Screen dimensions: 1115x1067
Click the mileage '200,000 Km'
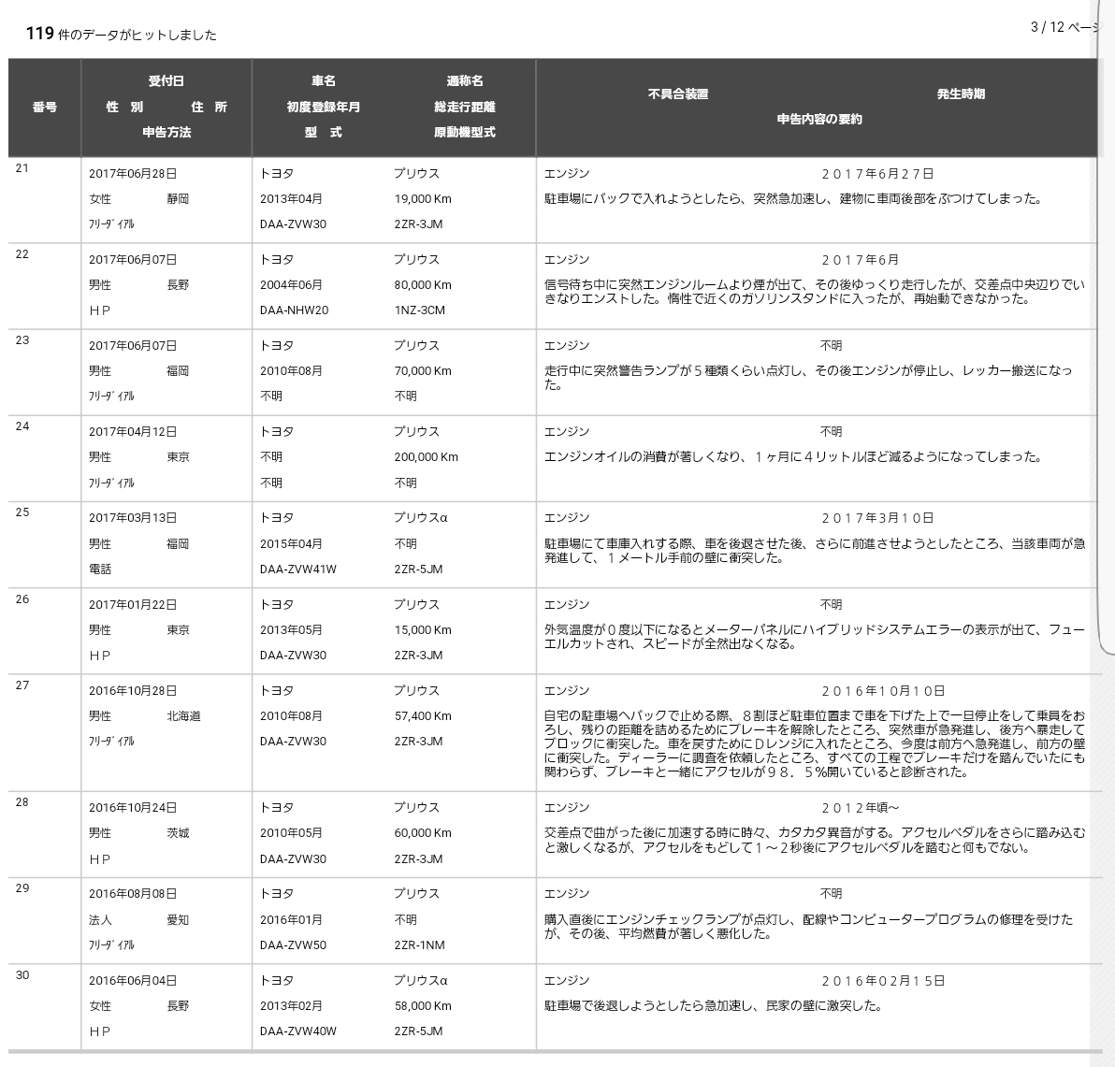pos(426,457)
